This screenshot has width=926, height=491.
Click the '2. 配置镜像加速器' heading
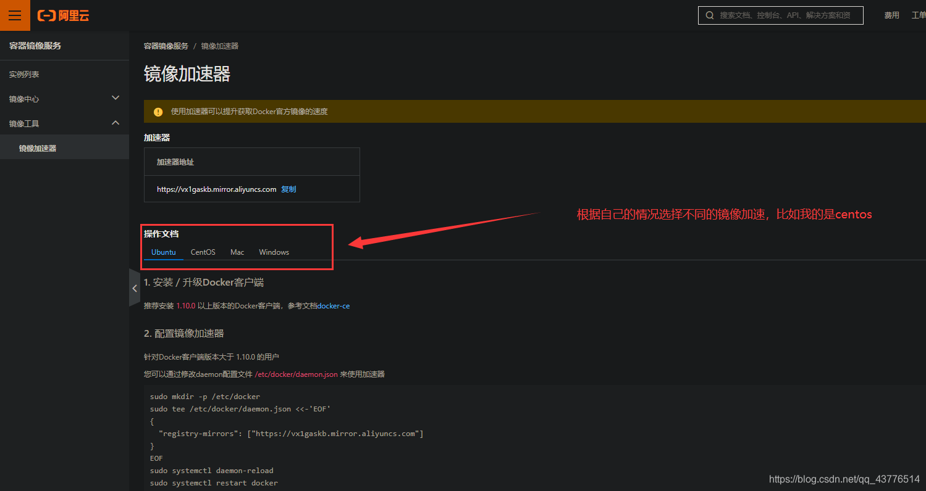pyautogui.click(x=183, y=333)
